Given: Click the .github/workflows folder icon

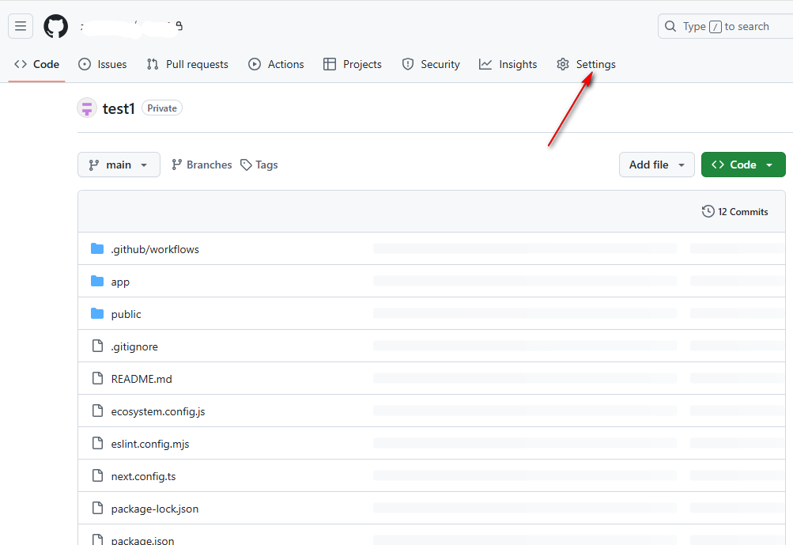Looking at the screenshot, I should click(x=97, y=249).
